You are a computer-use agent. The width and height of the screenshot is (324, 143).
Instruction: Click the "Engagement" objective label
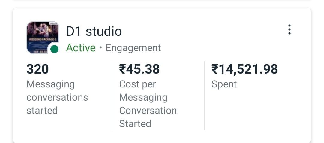[x=133, y=48]
